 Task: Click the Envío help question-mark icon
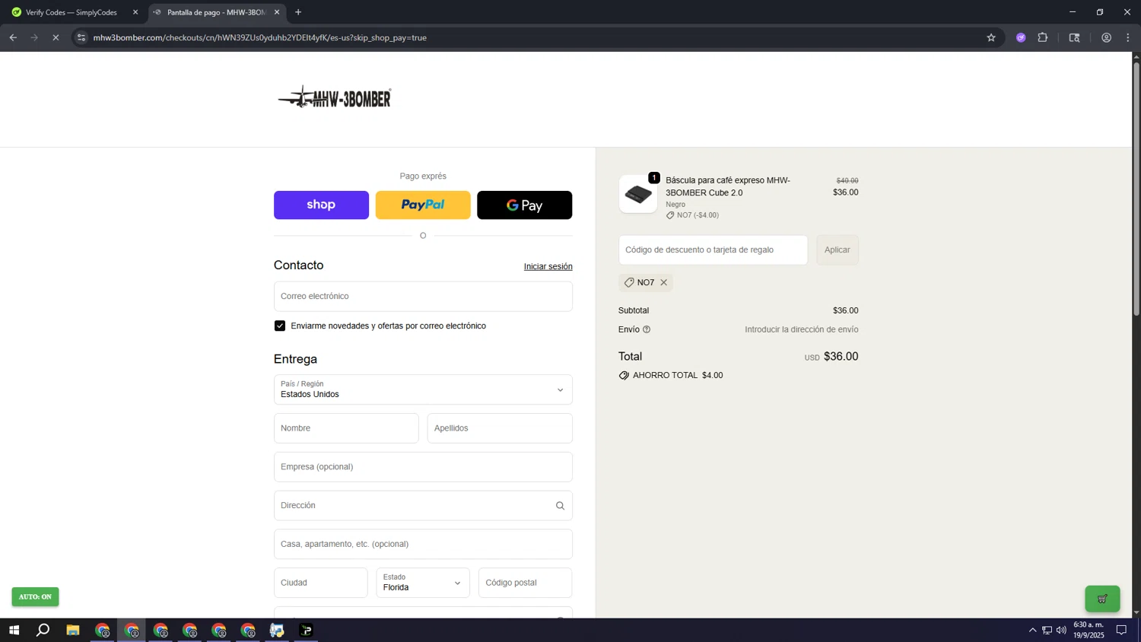tap(647, 329)
